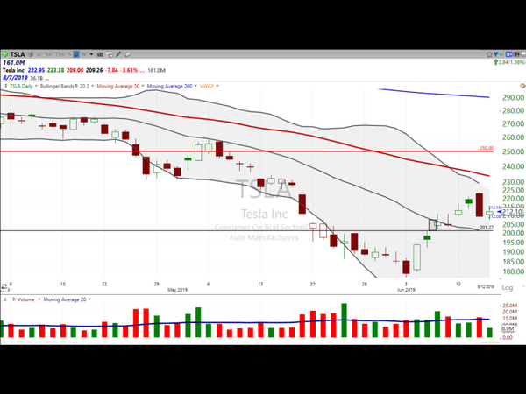Image resolution: width=526 pixels, height=394 pixels.
Task: Click the 6.9M volume value label
Action: (x=508, y=328)
